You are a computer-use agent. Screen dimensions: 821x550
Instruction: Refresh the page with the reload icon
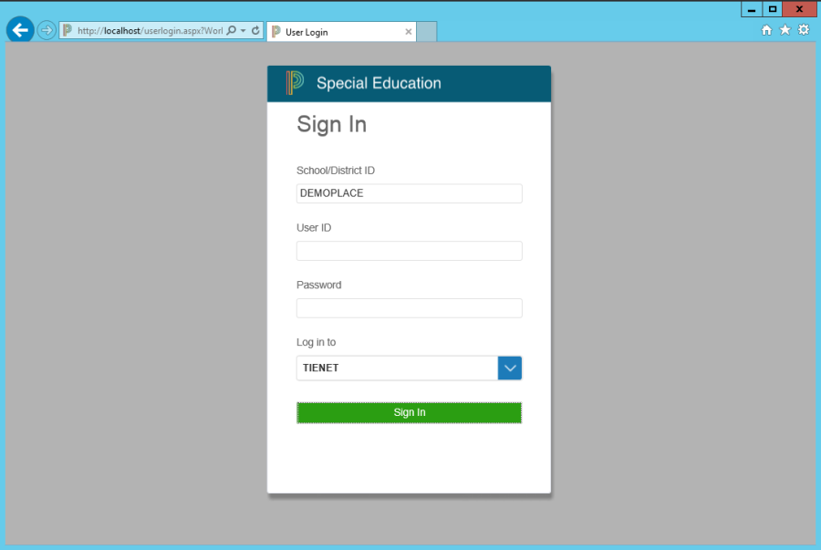point(255,30)
